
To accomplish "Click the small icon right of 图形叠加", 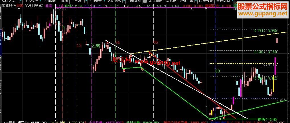I will click(x=145, y=1).
